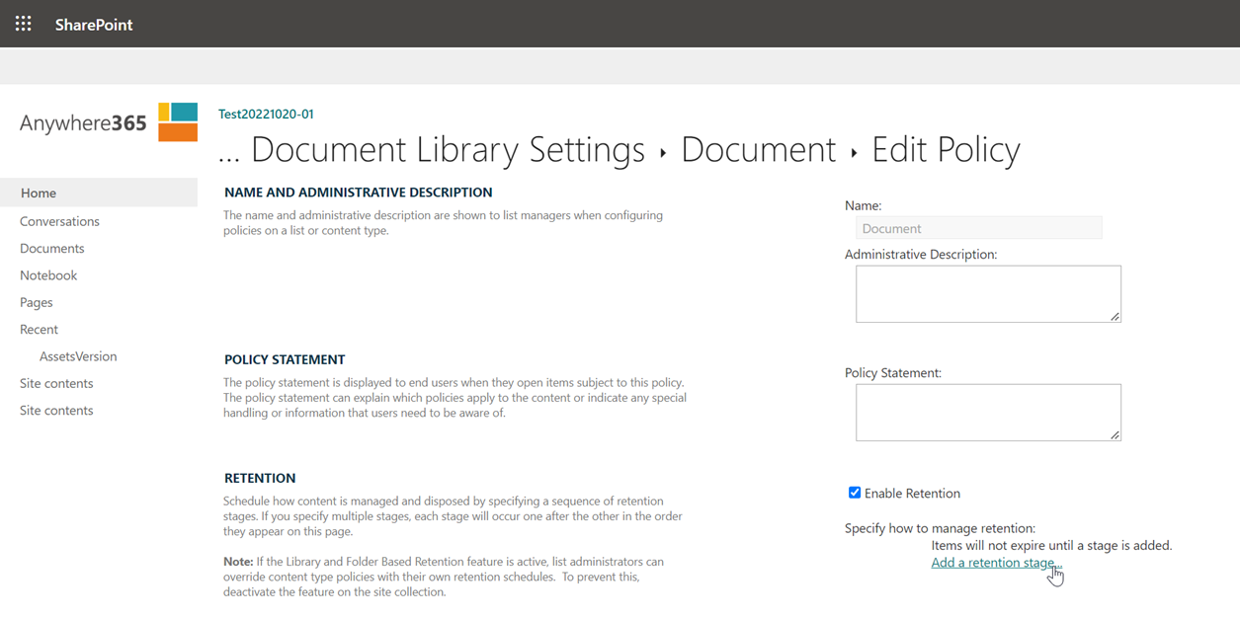Open Notebook from the left navigation
Viewport: 1240px width, 619px height.
coord(48,275)
